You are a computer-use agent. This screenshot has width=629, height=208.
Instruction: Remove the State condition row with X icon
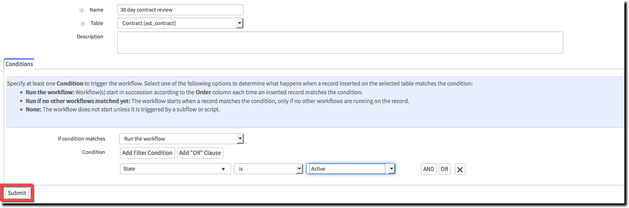(x=460, y=169)
